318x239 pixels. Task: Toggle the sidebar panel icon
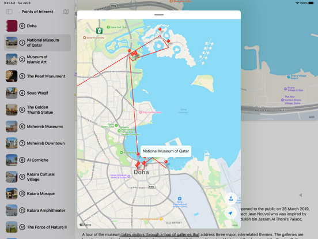pos(9,12)
